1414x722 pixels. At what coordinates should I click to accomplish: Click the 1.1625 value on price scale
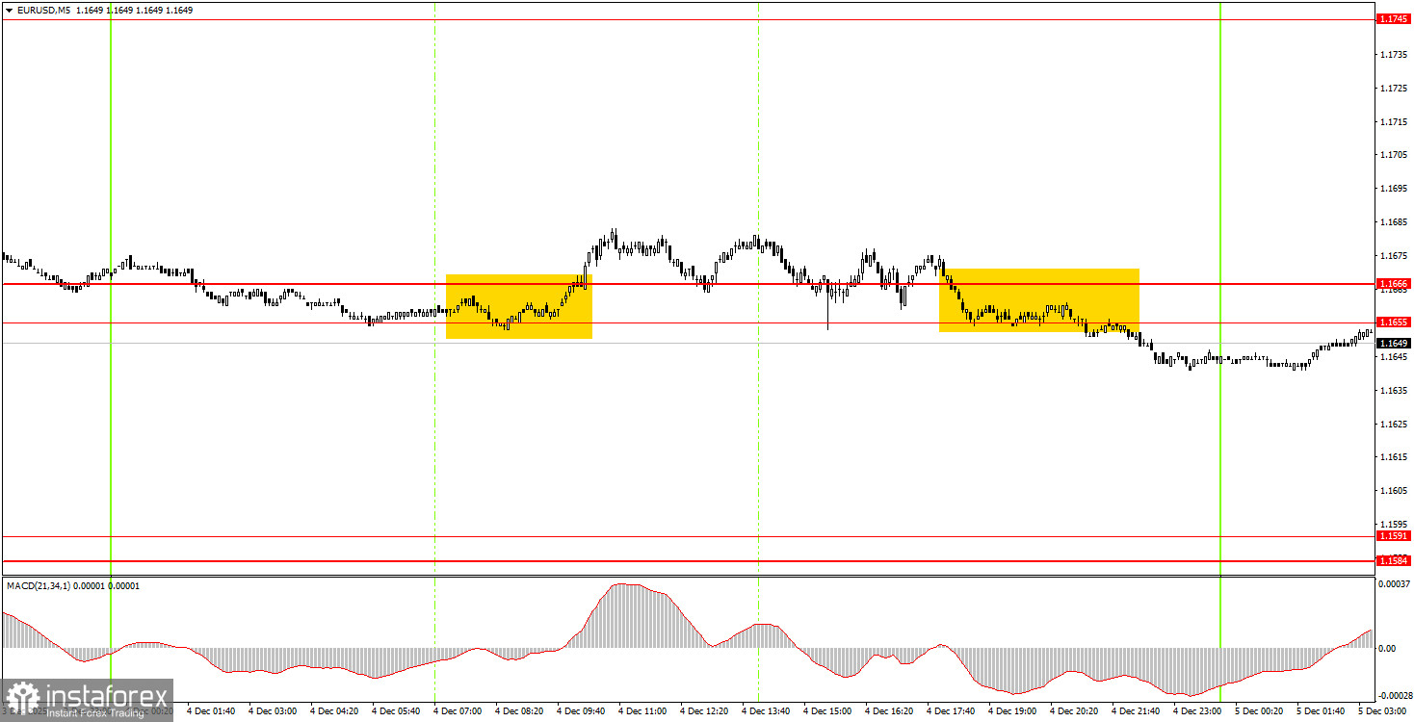1395,425
